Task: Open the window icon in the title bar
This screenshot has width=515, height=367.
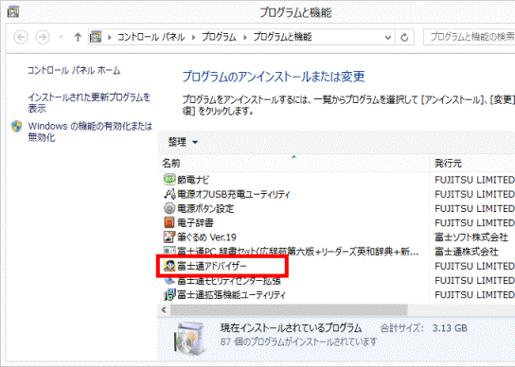Action: coord(13,12)
